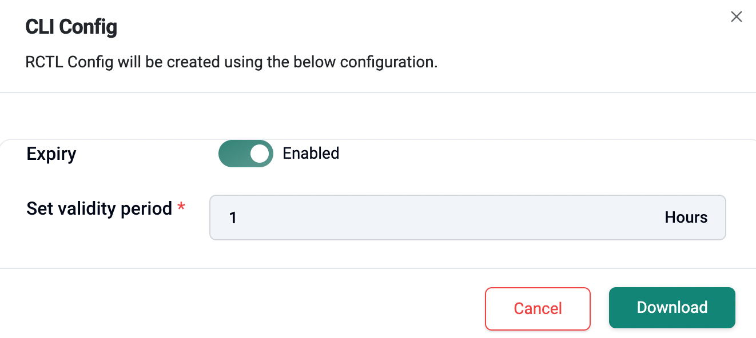The width and height of the screenshot is (756, 338).
Task: Click the X icon at top right
Action: pos(737,17)
